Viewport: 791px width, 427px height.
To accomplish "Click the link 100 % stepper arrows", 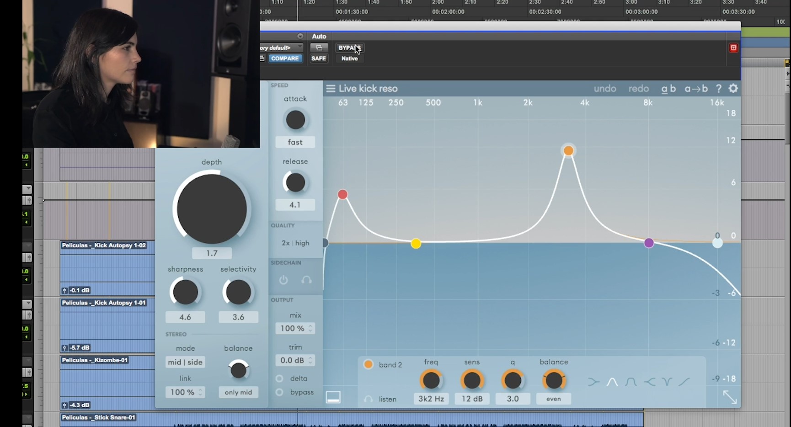I will (x=200, y=392).
